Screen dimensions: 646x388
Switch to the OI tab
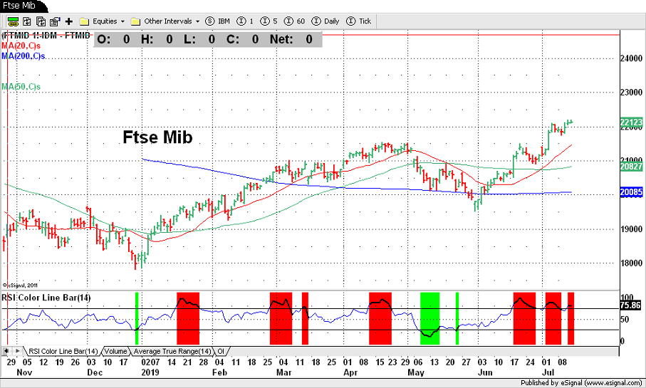(x=221, y=352)
